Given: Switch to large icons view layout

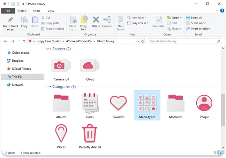Looking at the screenshot, I should pyautogui.click(x=221, y=153).
